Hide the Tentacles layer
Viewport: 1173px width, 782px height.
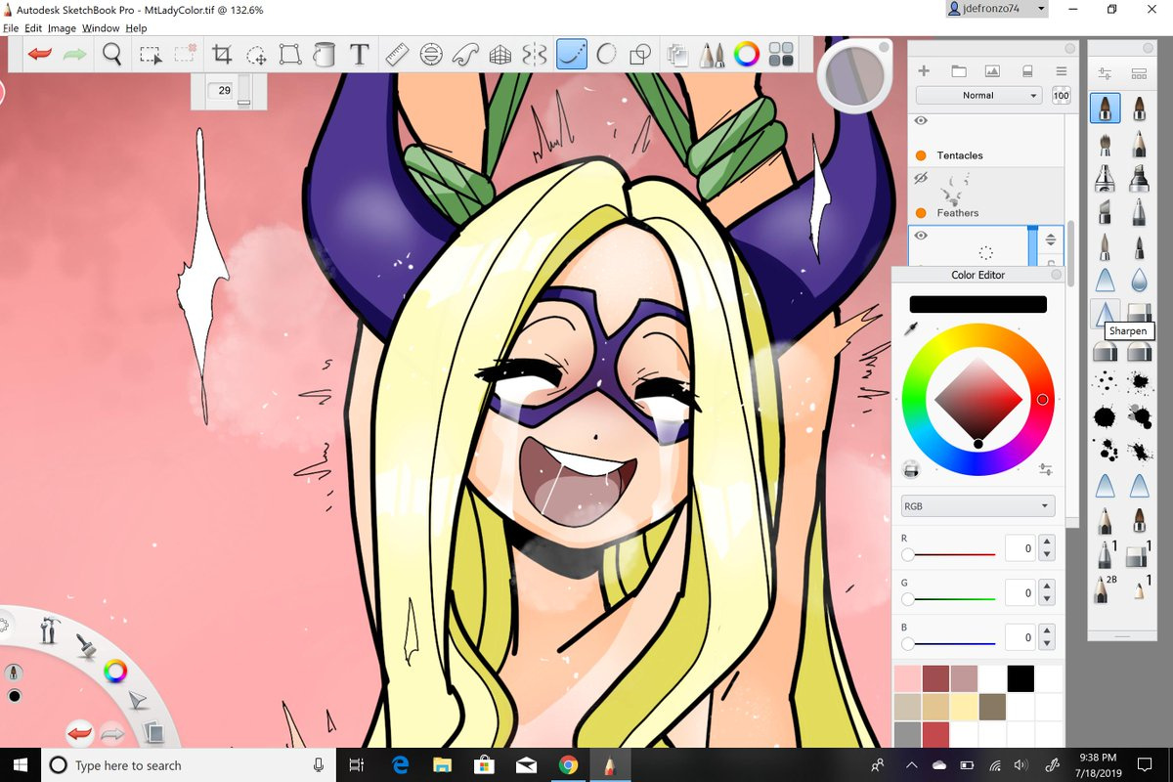tap(921, 121)
